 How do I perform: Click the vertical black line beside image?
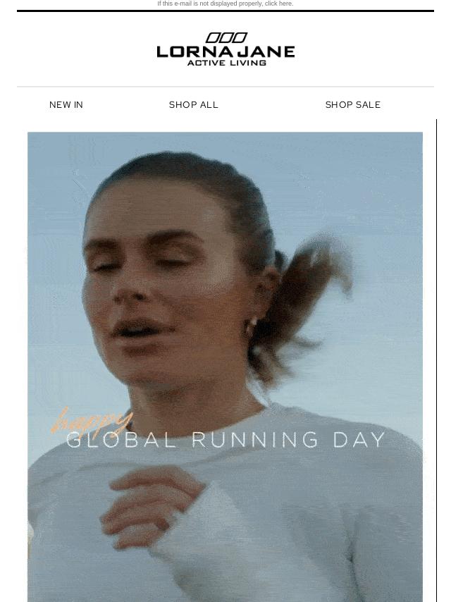click(436, 360)
